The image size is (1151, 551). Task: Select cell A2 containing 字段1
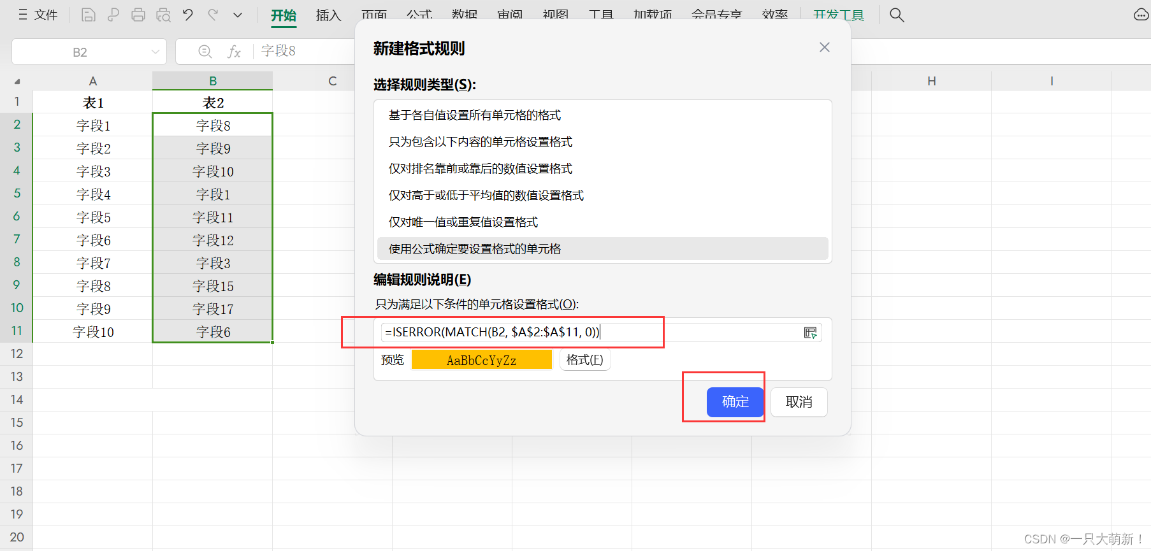93,125
